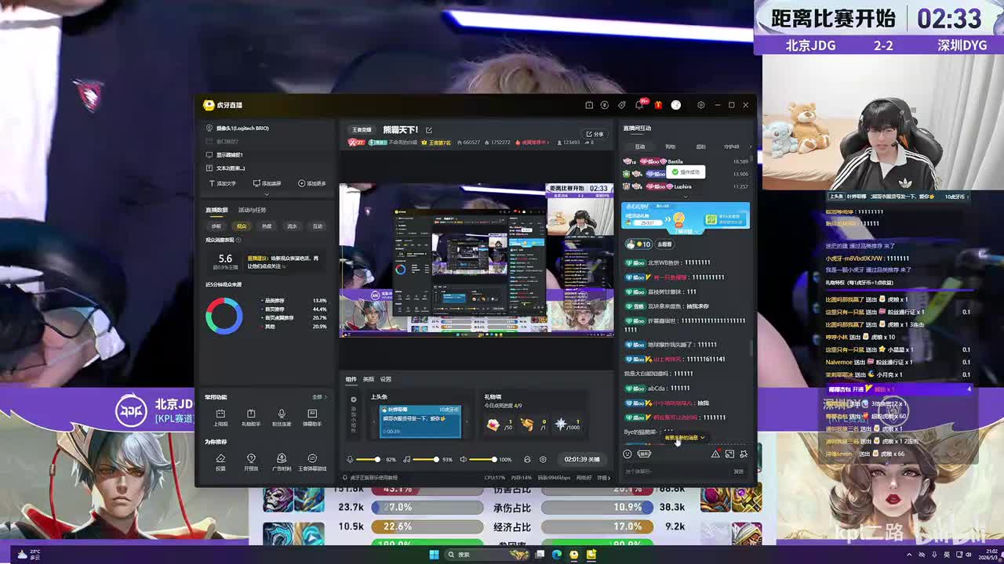1004x564 pixels.
Task: Click the 分享 share button
Action: [595, 134]
